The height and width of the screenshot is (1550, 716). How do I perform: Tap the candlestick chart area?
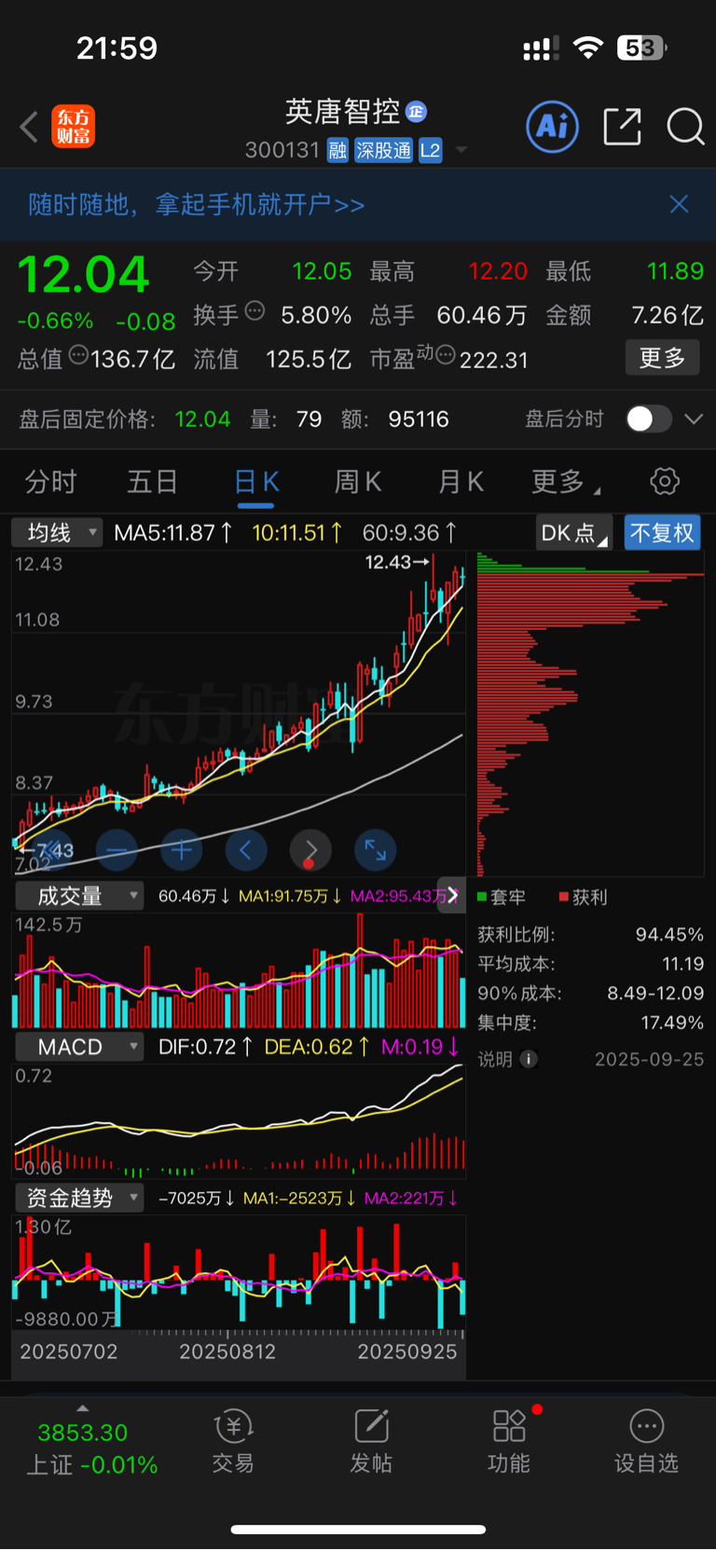click(x=239, y=713)
